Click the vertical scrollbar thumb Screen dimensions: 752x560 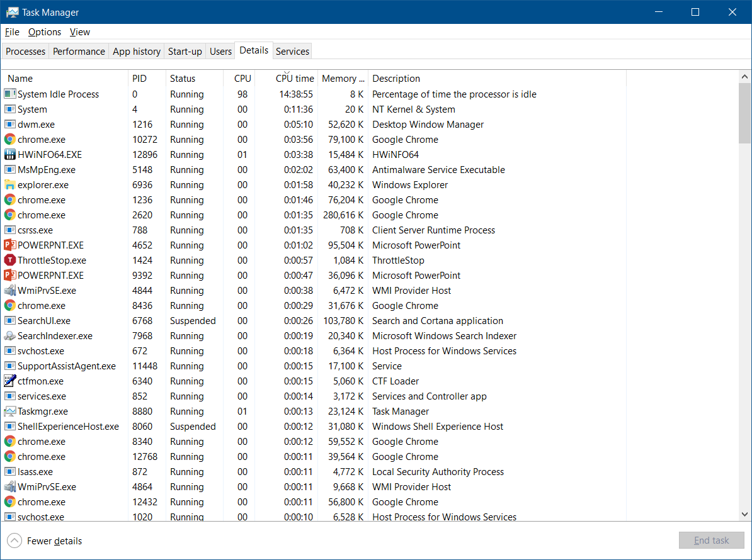pos(744,113)
